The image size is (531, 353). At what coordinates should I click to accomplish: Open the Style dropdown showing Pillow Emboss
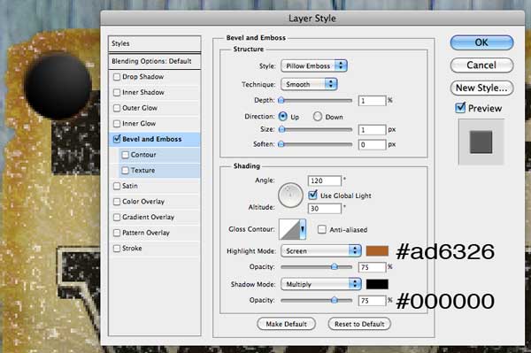(314, 65)
